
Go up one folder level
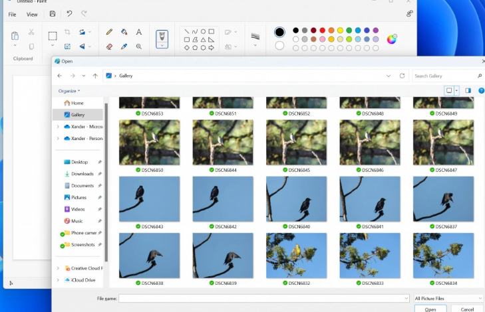(x=95, y=76)
